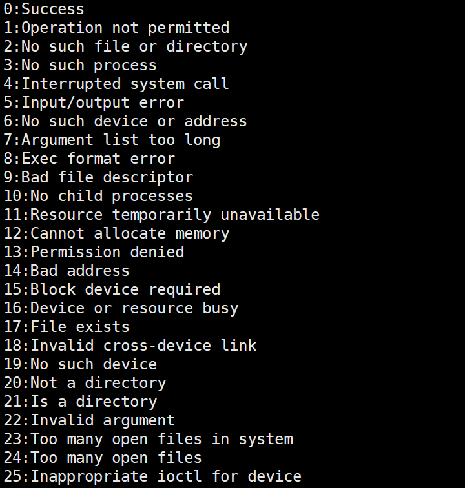Click 'Too many open files in system' line

tap(148, 439)
